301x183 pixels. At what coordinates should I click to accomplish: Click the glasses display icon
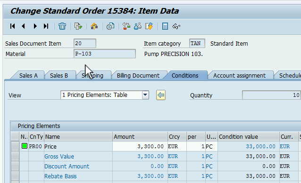tap(176, 26)
